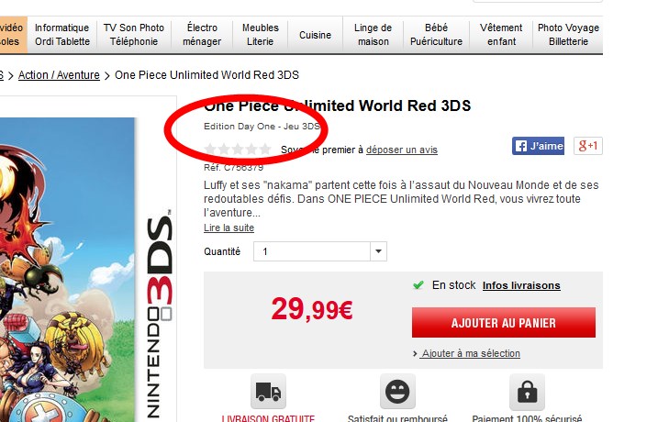Image resolution: width=658 pixels, height=422 pixels.
Task: Click the padlock secure payment icon
Action: (x=527, y=392)
